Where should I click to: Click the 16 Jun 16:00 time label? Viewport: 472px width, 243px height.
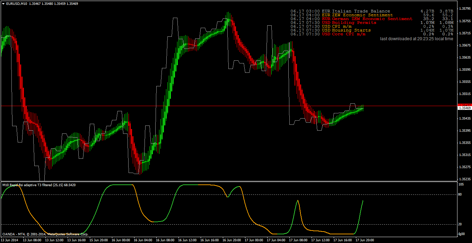click(x=209, y=240)
